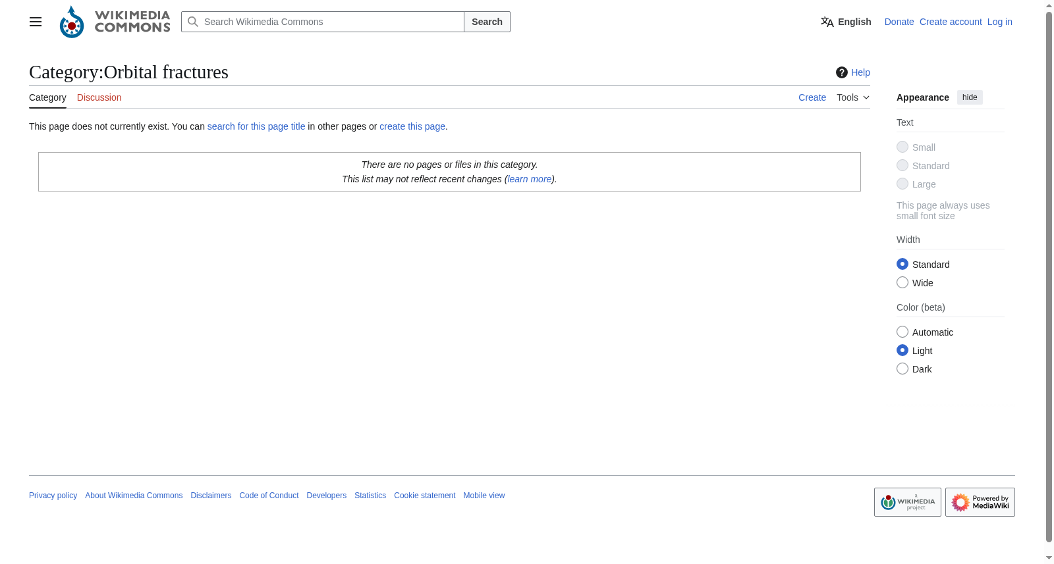Select Wide width option
Screen dimensions: 1054x564
(902, 282)
